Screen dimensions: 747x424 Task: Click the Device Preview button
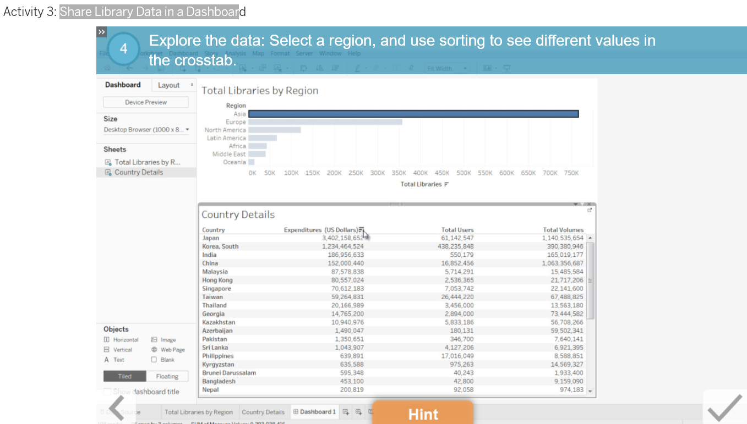tap(146, 102)
